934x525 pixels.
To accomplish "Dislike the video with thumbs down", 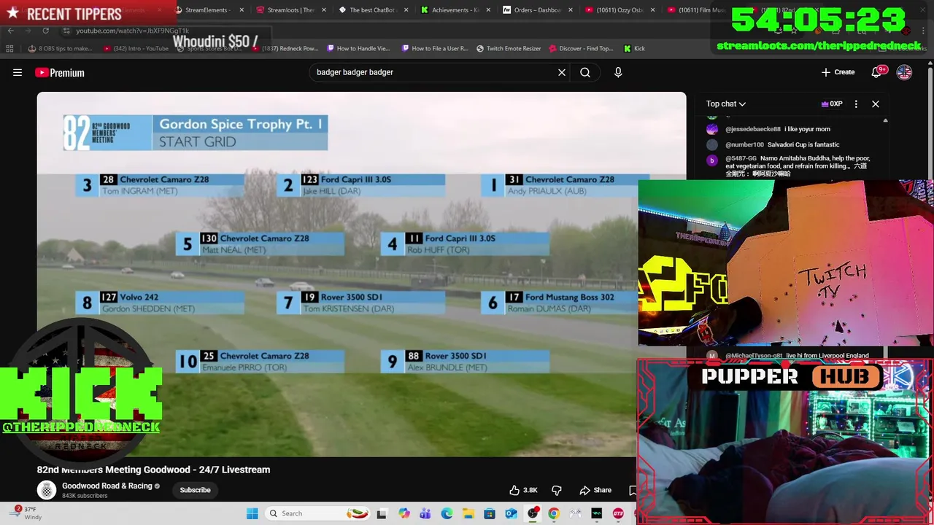I will click(x=557, y=490).
